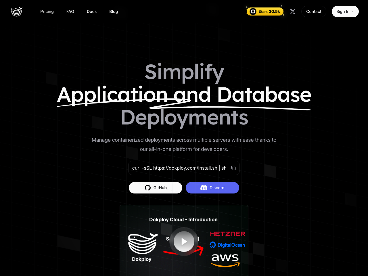Open Dokploy's X (Twitter) profile
The width and height of the screenshot is (368, 276).
coord(292,11)
